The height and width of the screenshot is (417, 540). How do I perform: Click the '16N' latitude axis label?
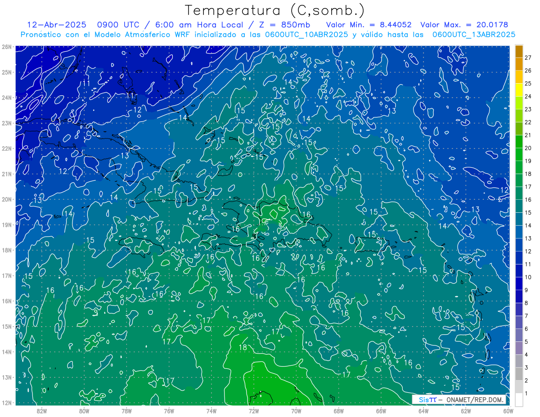pos(6,301)
